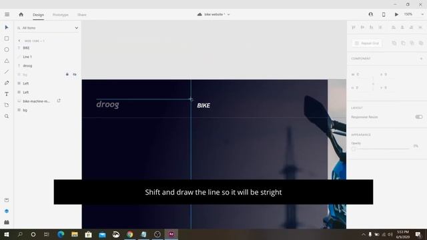Toggle the Layers panel icon
Viewport: 427px width, 240px height.
point(7,211)
